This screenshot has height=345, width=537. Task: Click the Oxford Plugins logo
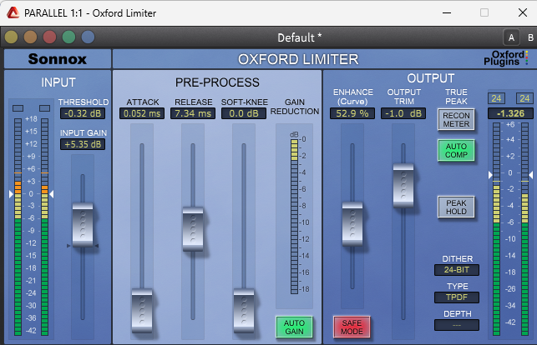click(506, 58)
